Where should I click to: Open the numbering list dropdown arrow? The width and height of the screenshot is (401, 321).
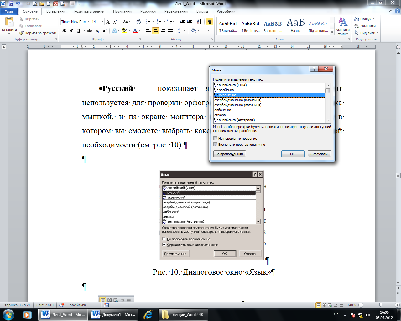164,22
